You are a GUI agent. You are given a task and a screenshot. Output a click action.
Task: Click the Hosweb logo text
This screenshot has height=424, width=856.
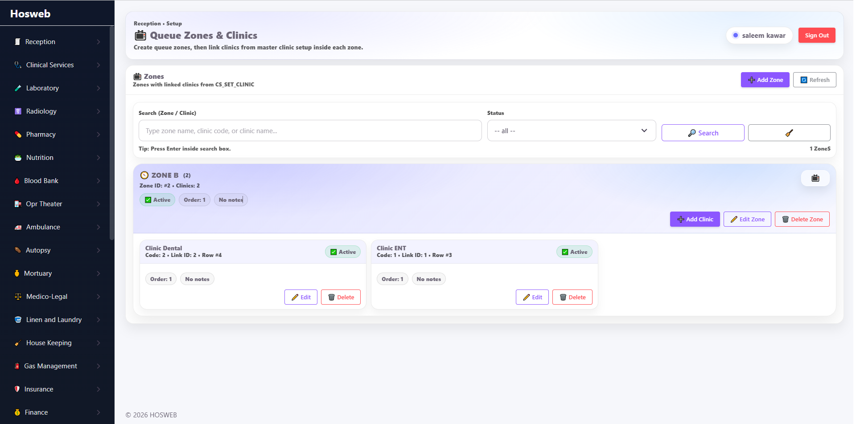tap(30, 14)
